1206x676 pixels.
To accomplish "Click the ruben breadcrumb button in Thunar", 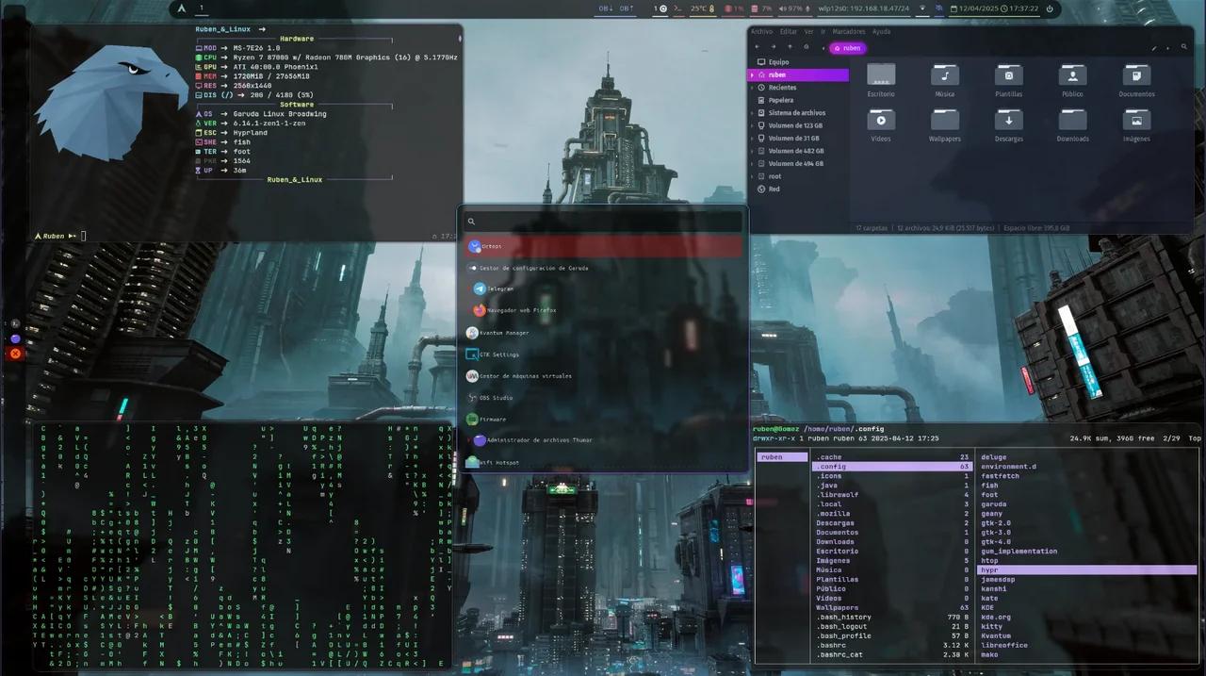I will point(847,47).
